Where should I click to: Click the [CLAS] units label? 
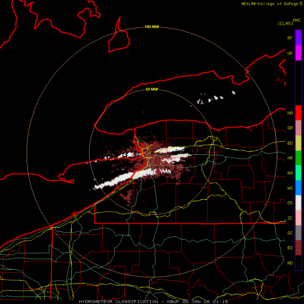click(x=285, y=24)
